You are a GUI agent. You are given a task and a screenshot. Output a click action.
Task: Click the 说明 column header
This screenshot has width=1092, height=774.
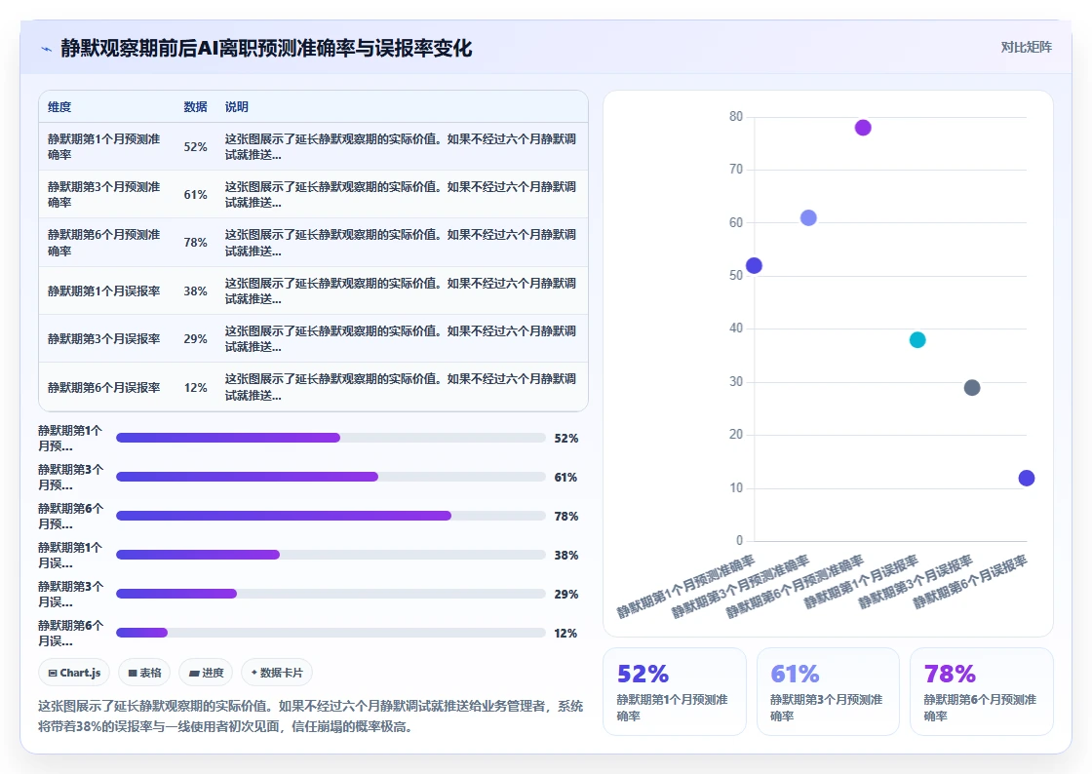236,106
